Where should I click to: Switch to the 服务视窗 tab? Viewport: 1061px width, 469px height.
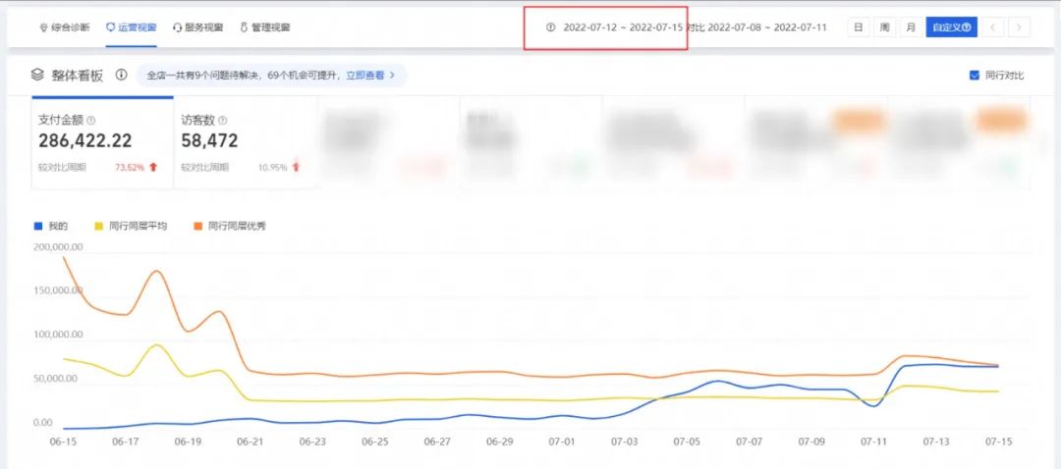coord(197,27)
